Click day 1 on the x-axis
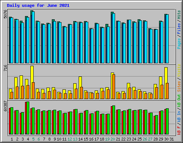The height and width of the screenshot is (143, 183). click(12, 139)
